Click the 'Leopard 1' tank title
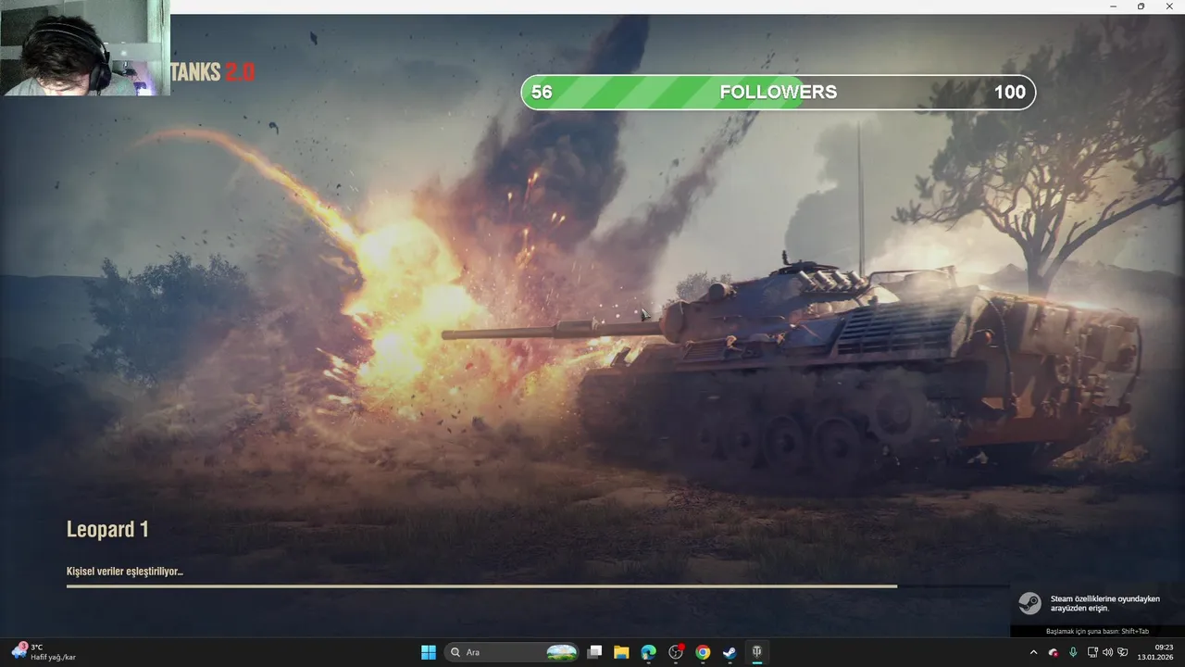The width and height of the screenshot is (1185, 667). (x=107, y=529)
